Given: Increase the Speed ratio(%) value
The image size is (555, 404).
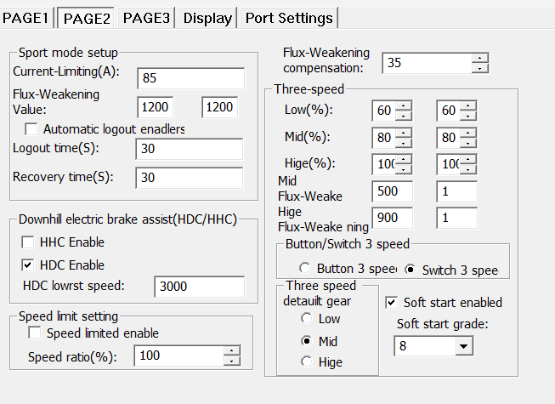Looking at the screenshot, I should (x=231, y=350).
